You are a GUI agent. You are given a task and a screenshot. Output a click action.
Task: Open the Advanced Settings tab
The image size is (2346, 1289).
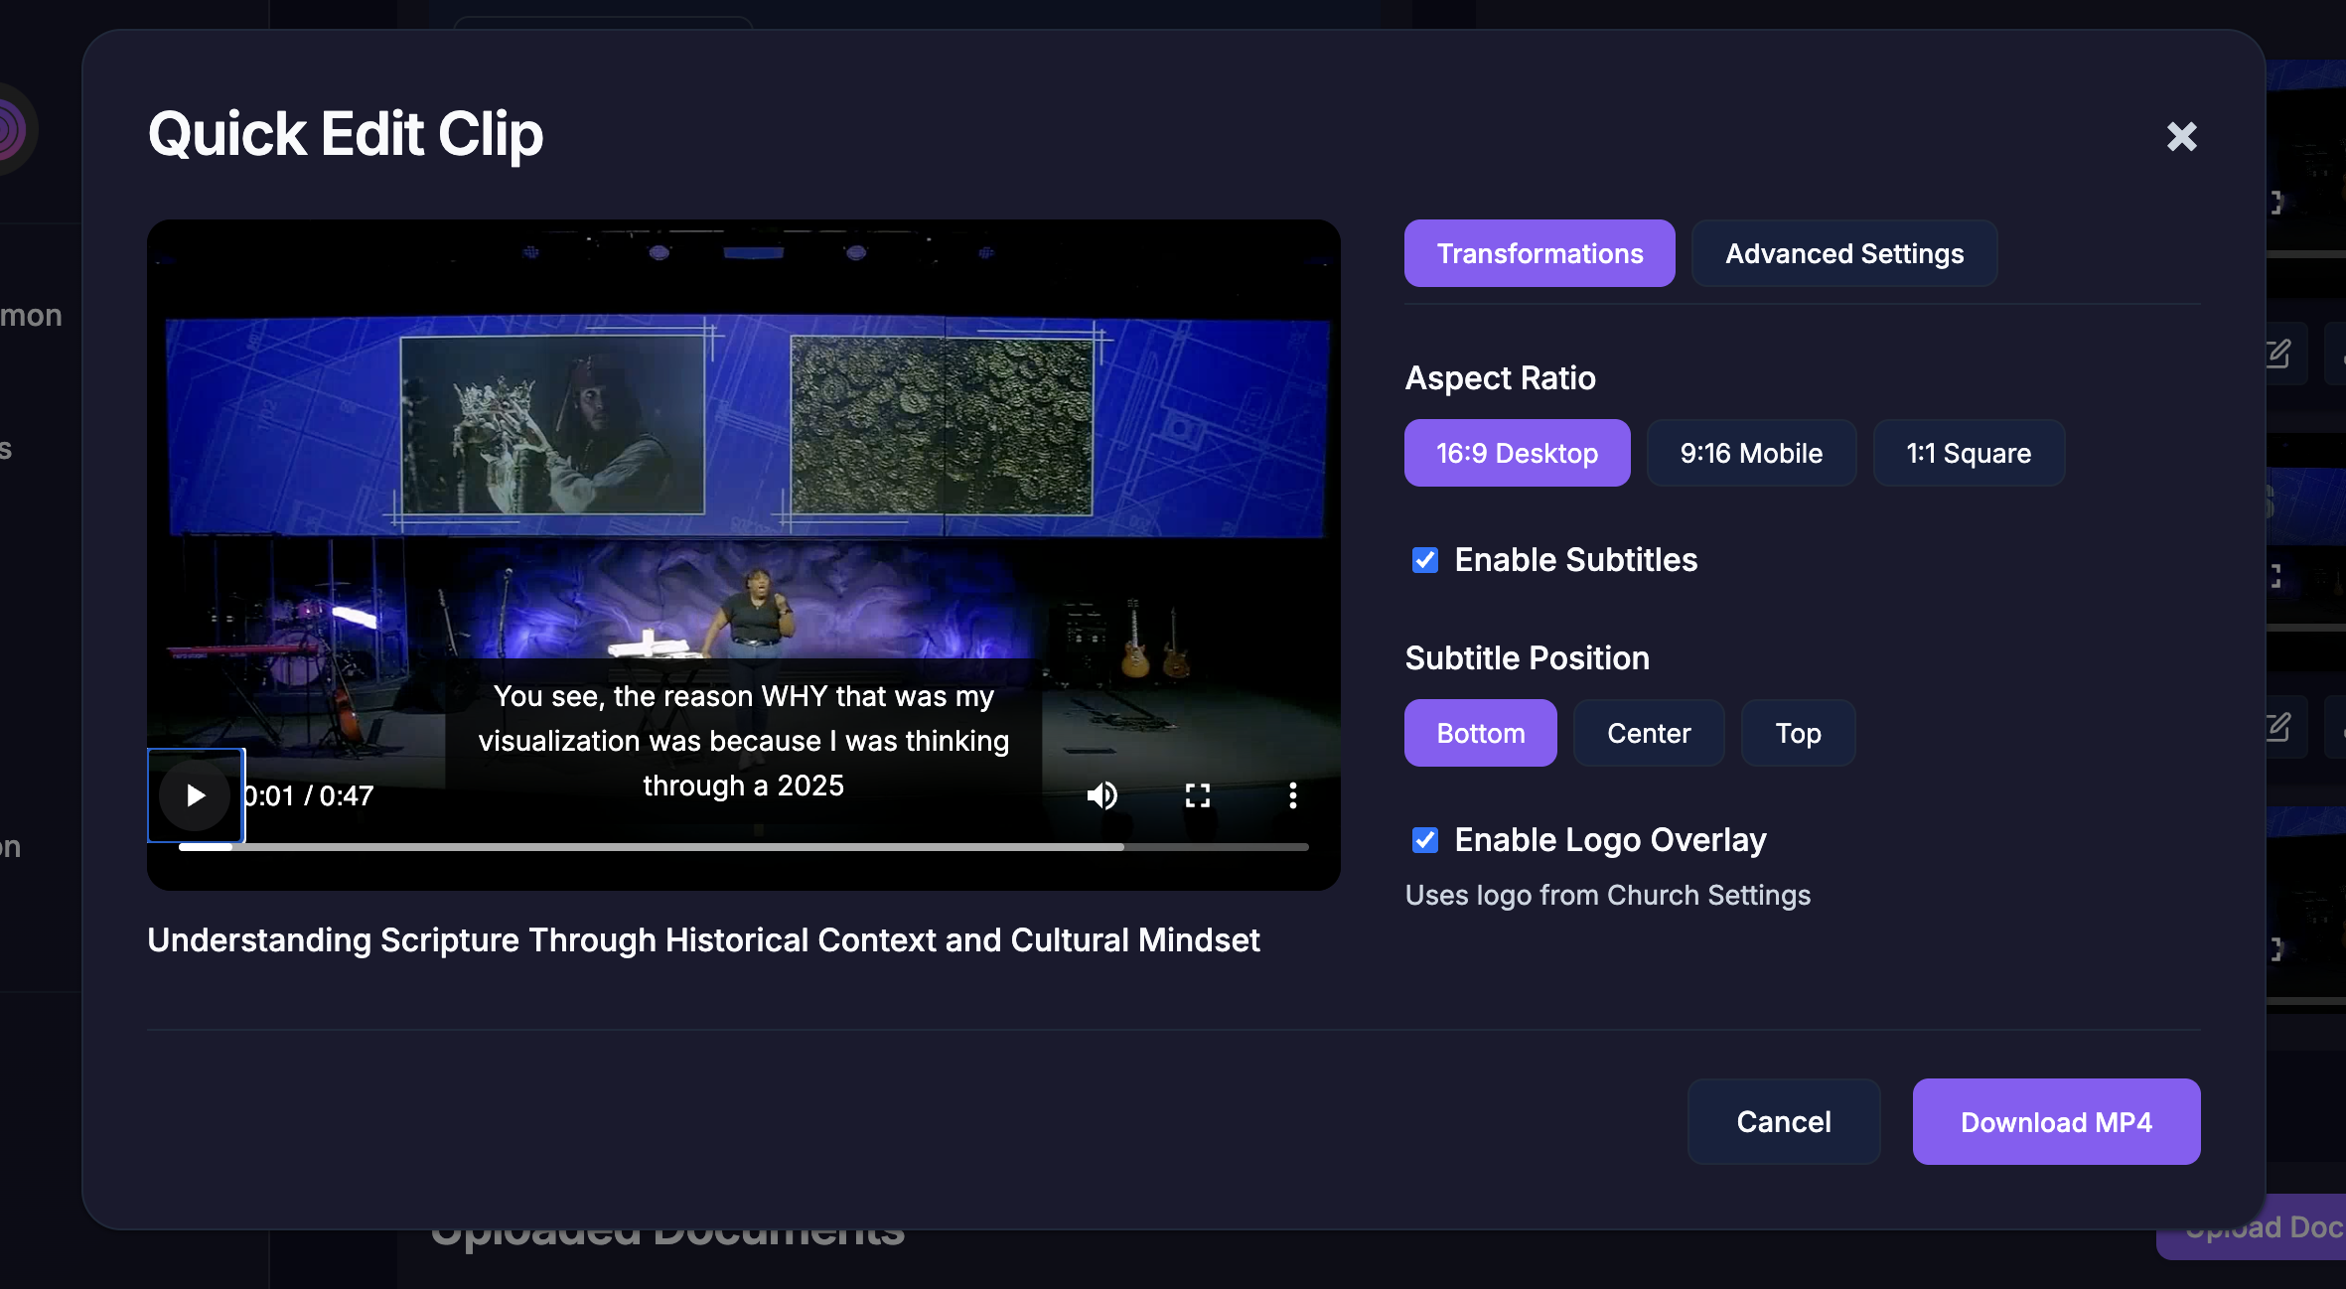coord(1844,253)
